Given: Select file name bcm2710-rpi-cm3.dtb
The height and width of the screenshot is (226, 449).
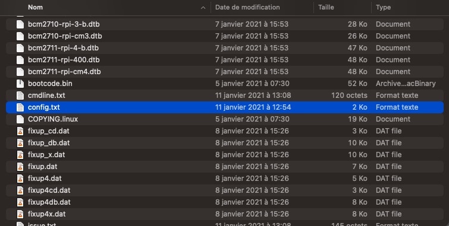Looking at the screenshot, I should pyautogui.click(x=65, y=36).
